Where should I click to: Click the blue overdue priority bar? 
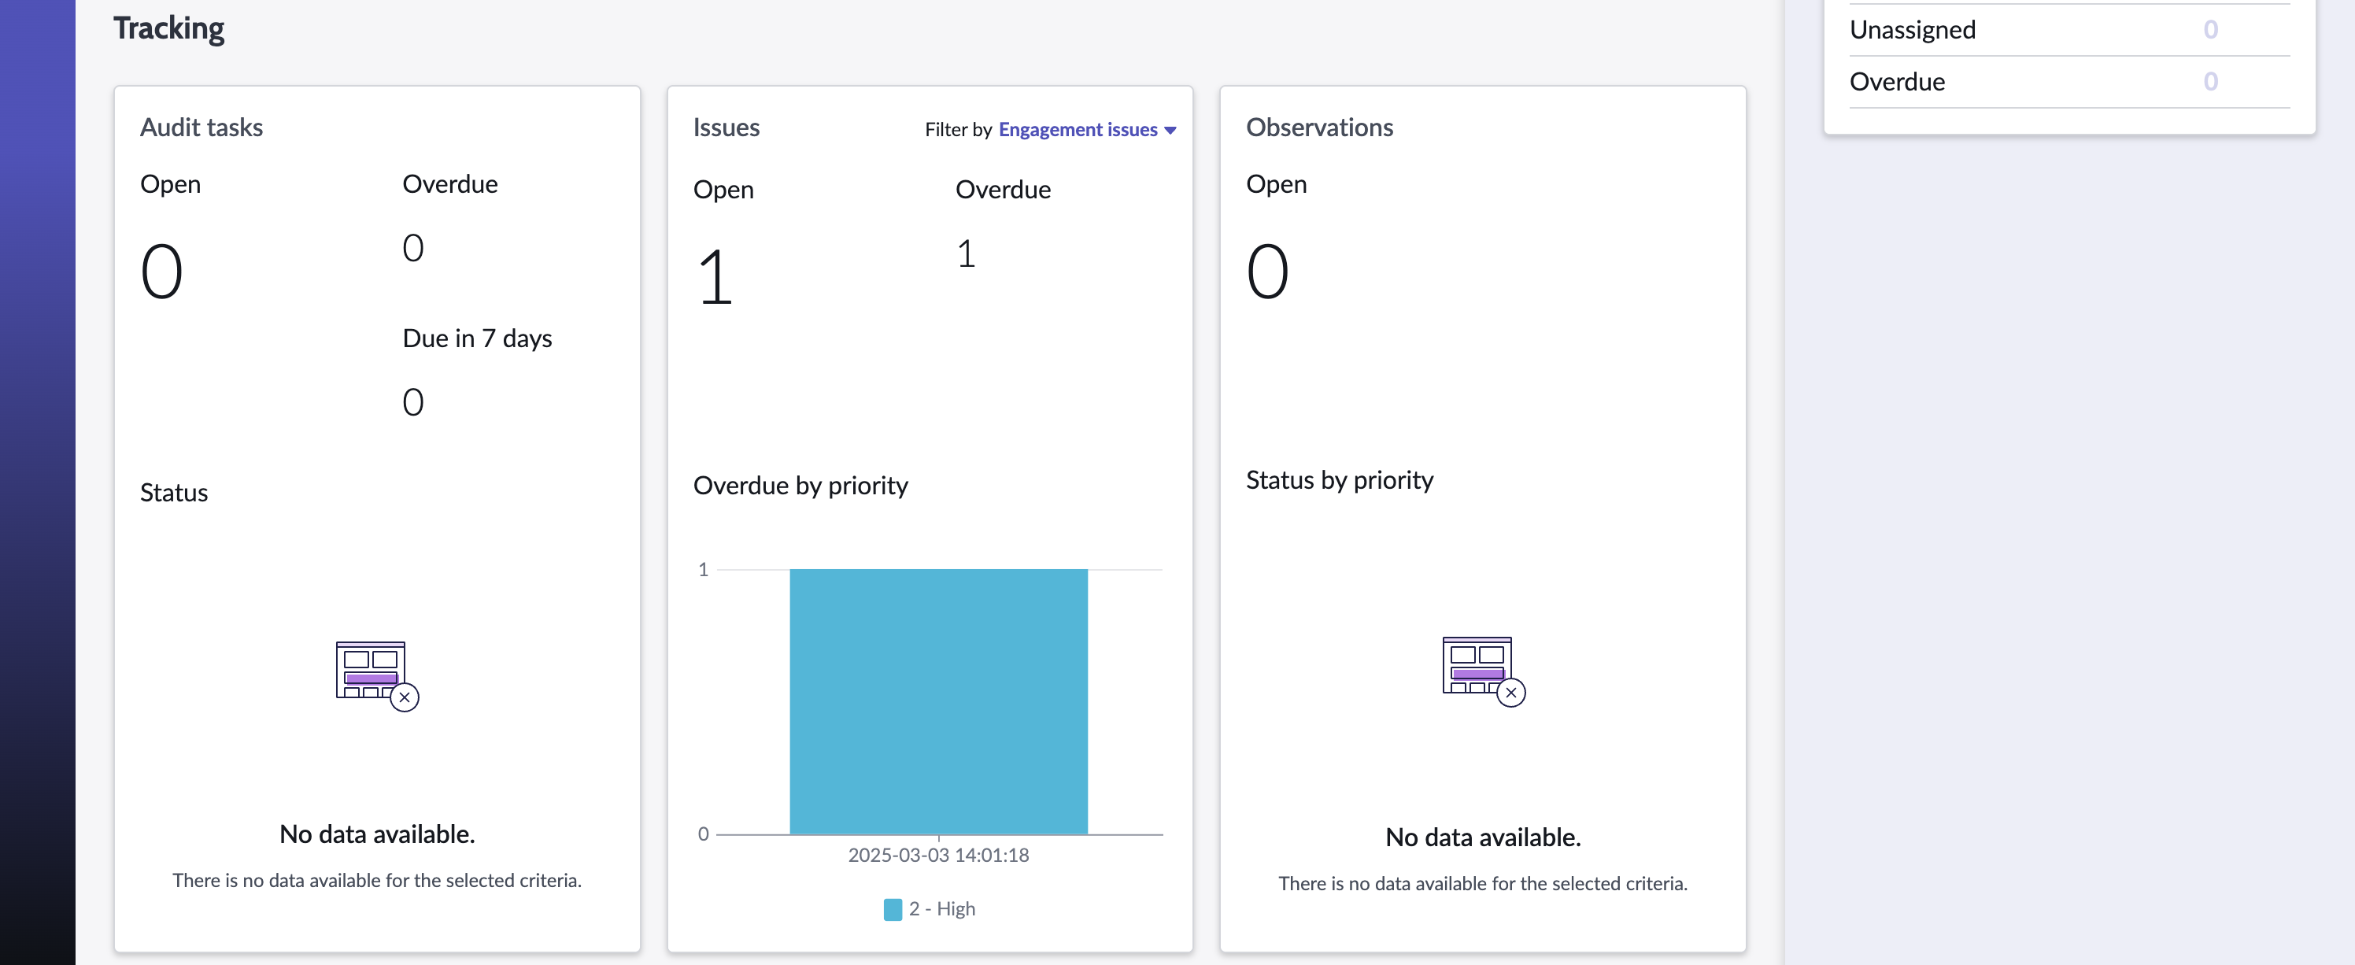[x=938, y=701]
